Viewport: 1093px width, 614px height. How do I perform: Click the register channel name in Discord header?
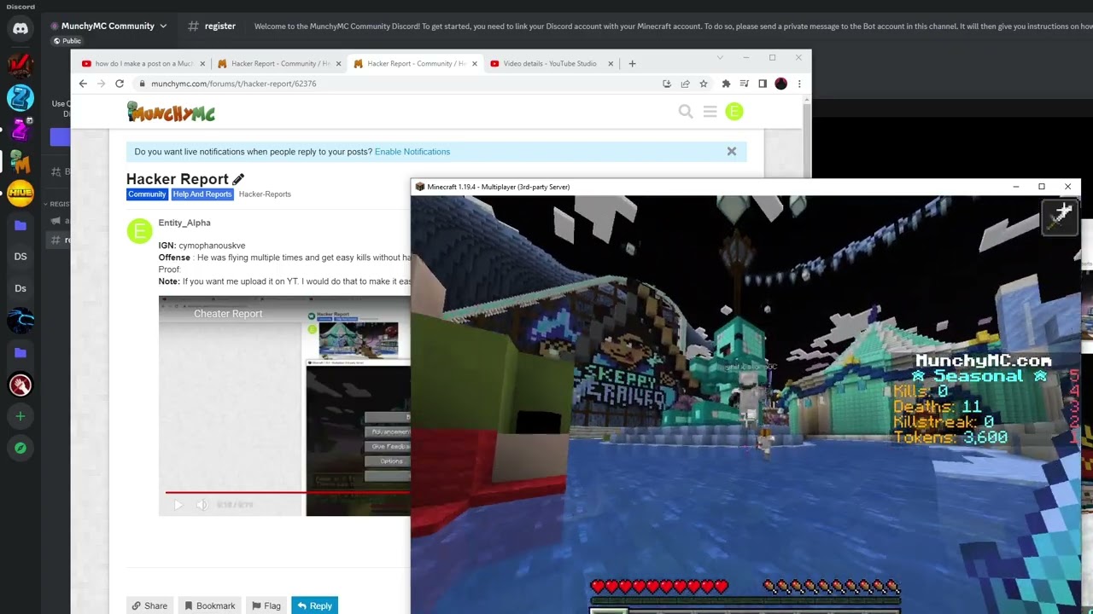point(219,26)
